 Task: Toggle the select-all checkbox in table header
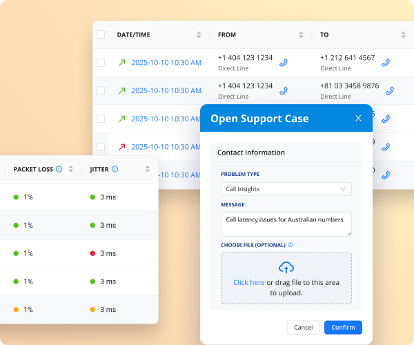coord(101,34)
